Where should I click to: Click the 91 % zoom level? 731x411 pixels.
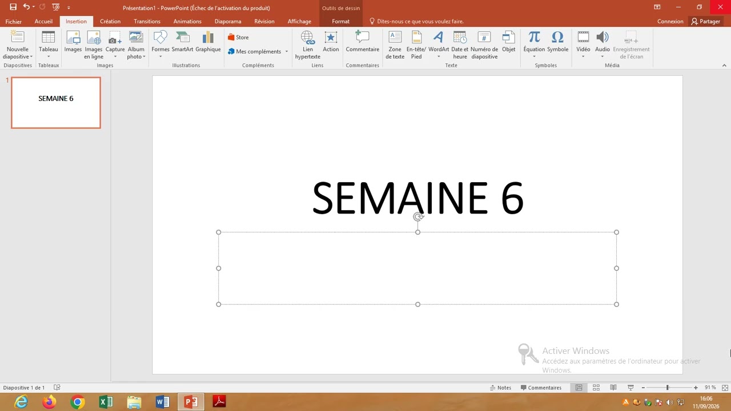(710, 388)
